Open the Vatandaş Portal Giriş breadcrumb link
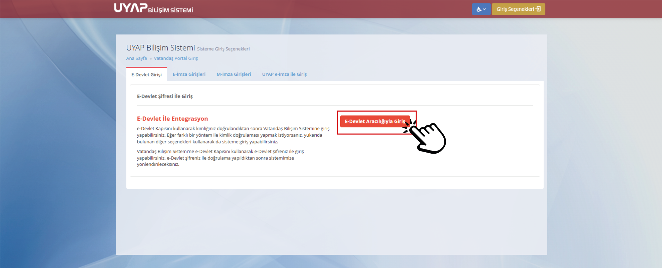 click(176, 58)
